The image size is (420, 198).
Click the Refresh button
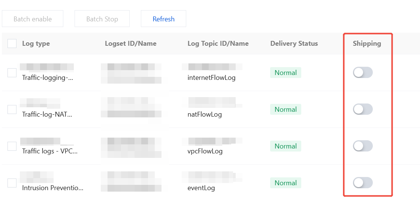coord(163,19)
